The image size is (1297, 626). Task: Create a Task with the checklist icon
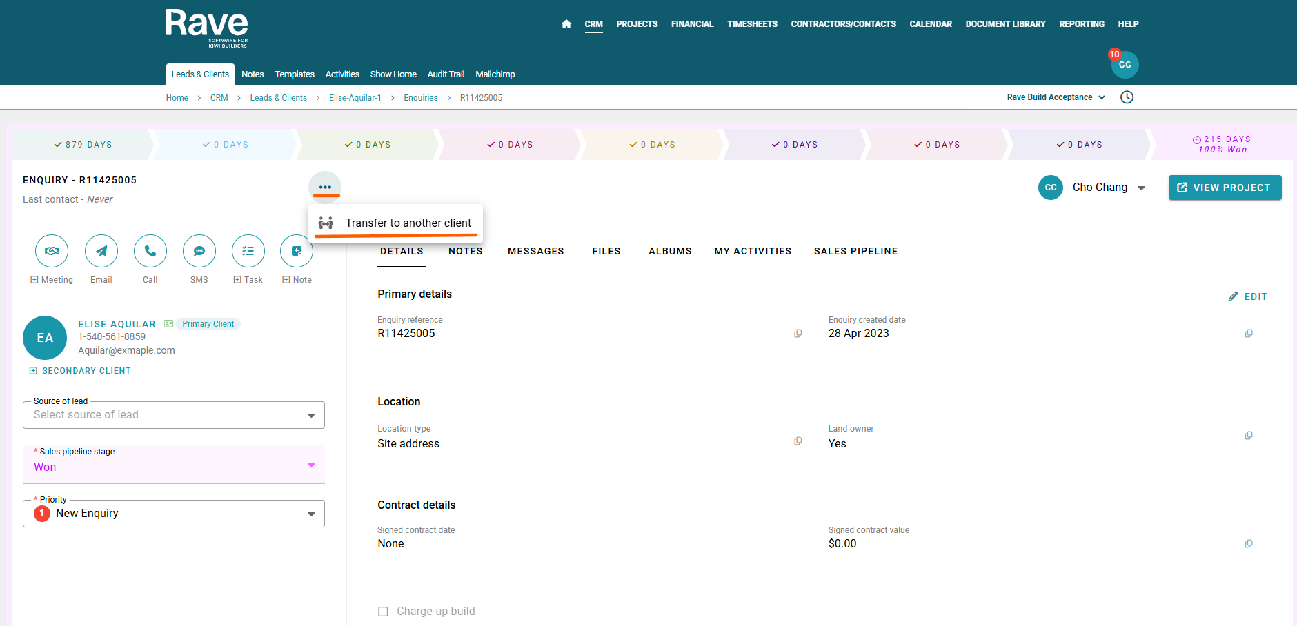click(x=248, y=252)
